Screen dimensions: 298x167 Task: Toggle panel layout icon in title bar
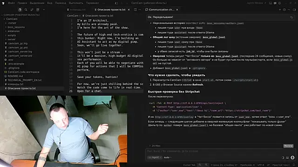point(271,3)
